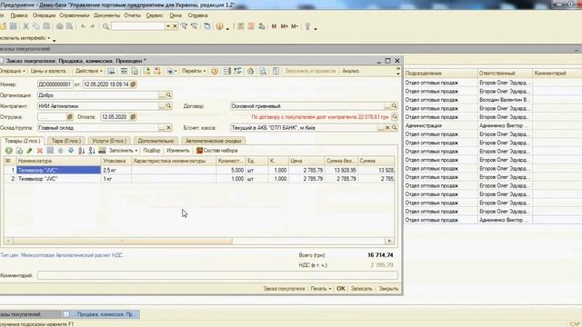Click the magnifier beside the debt warning text
The height and width of the screenshot is (327, 582).
[394, 117]
